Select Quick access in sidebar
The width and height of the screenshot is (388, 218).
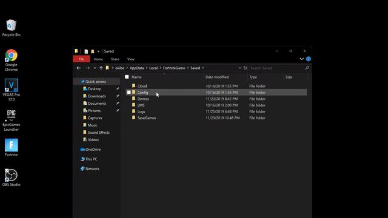[93, 82]
